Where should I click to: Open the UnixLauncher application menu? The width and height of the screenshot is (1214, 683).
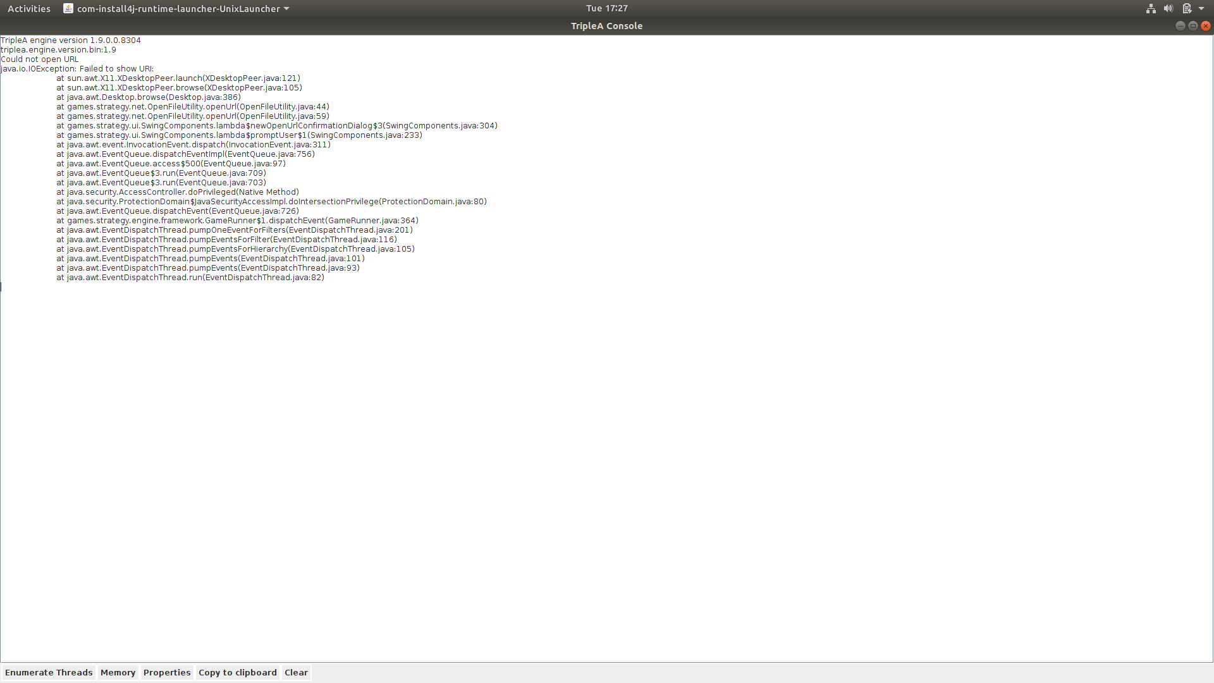coord(176,8)
